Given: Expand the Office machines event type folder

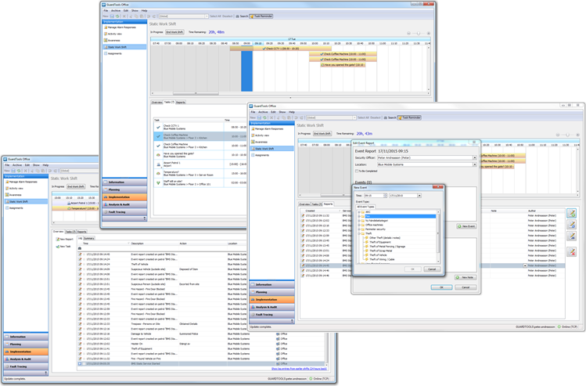Looking at the screenshot, I should click(359, 225).
